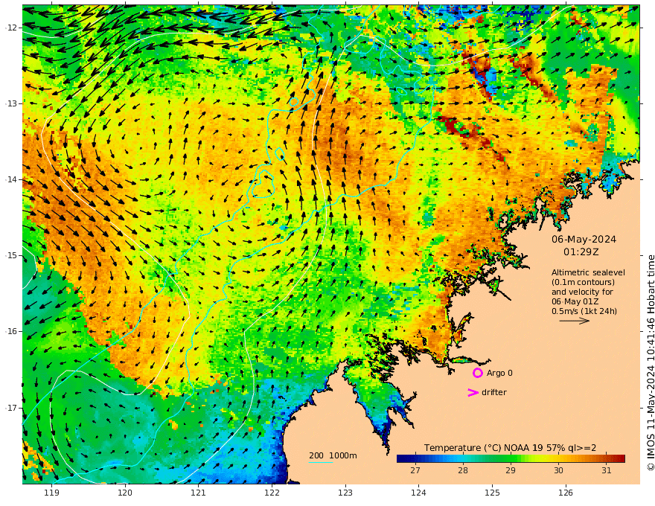Click the temperature colour bar legend
The image size is (655, 506).
click(511, 458)
